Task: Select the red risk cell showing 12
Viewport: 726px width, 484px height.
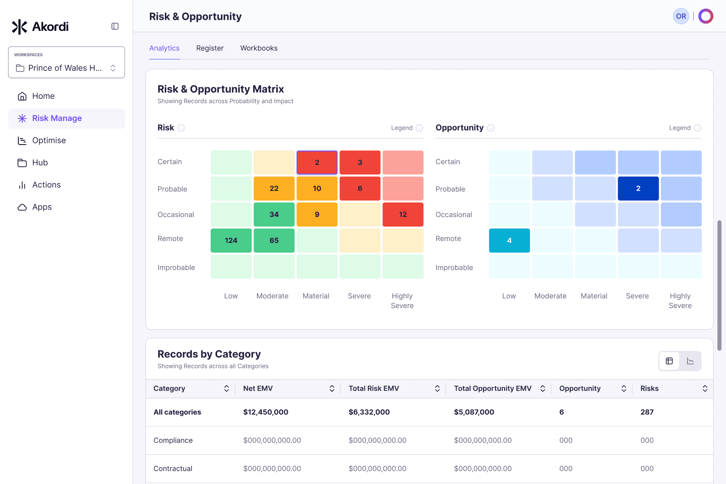Action: click(x=403, y=215)
